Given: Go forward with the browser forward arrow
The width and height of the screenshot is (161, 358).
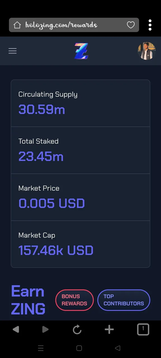Looking at the screenshot, I should 45,329.
